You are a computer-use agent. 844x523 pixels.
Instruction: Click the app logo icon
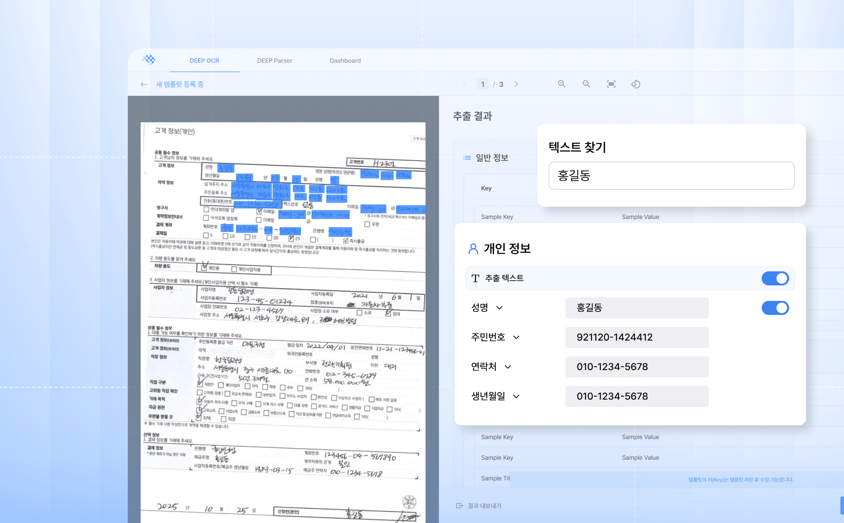[x=149, y=60]
